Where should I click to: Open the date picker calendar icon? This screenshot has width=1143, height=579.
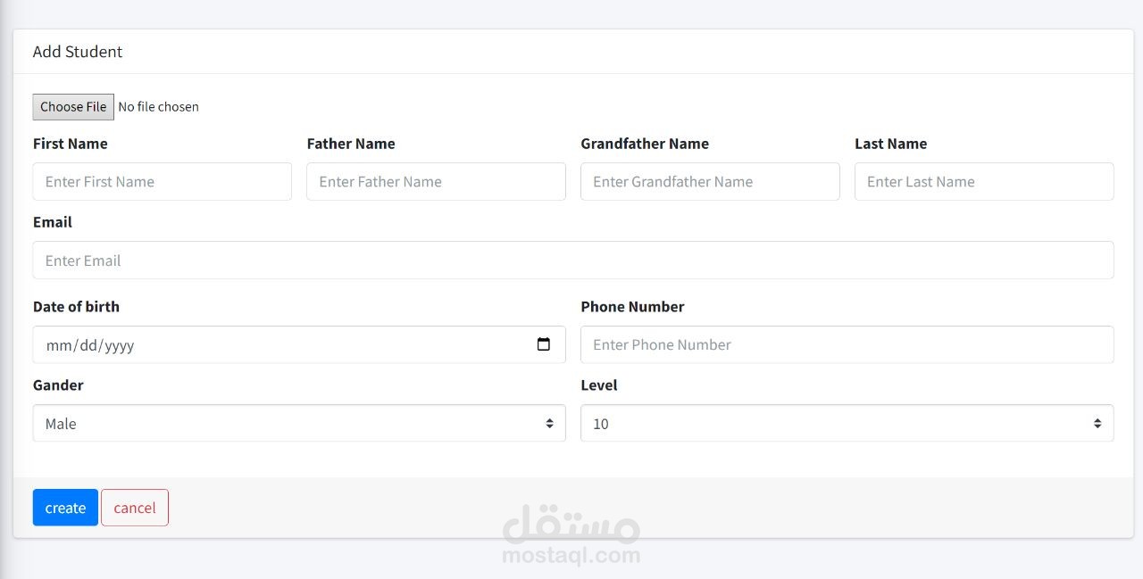tap(544, 344)
